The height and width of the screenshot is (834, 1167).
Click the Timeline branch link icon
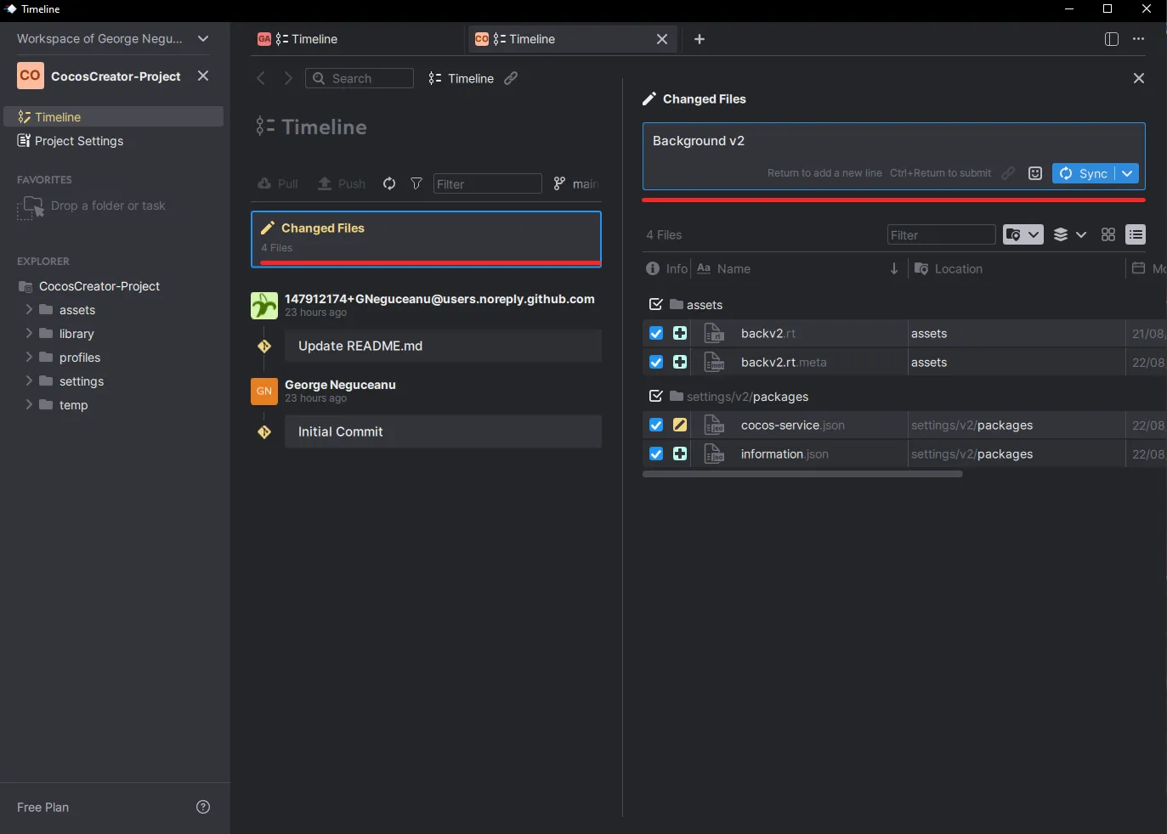coord(510,78)
